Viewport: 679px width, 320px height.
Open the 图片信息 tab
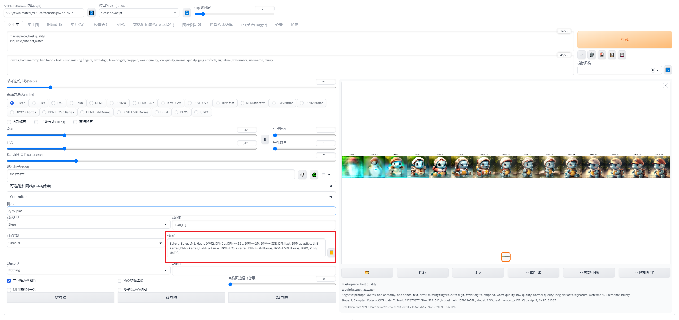78,25
